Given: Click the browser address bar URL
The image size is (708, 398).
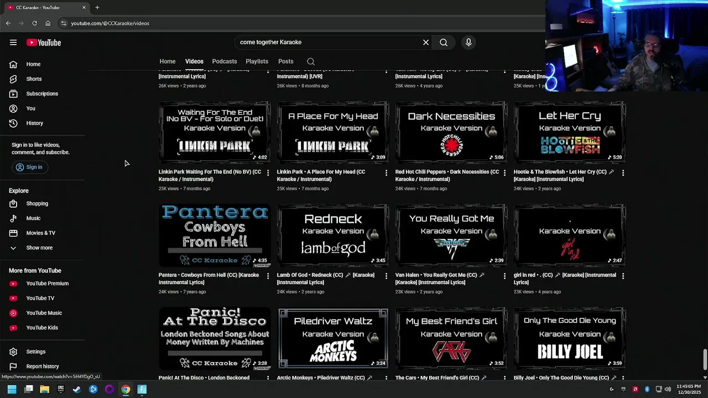Looking at the screenshot, I should pos(110,23).
